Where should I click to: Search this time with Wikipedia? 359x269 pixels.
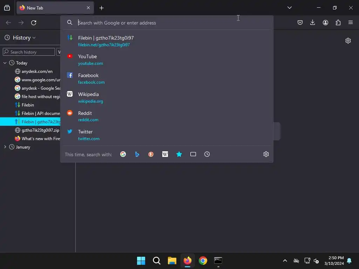coord(165,154)
